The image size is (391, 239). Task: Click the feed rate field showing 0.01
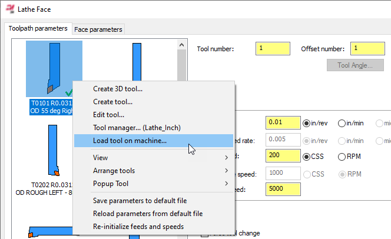click(283, 122)
